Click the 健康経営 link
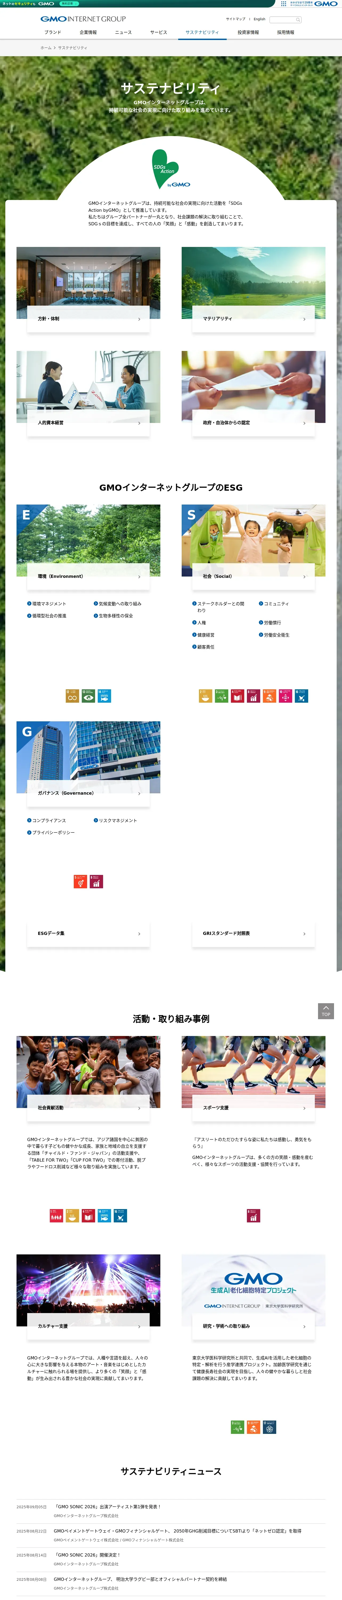 click(203, 635)
